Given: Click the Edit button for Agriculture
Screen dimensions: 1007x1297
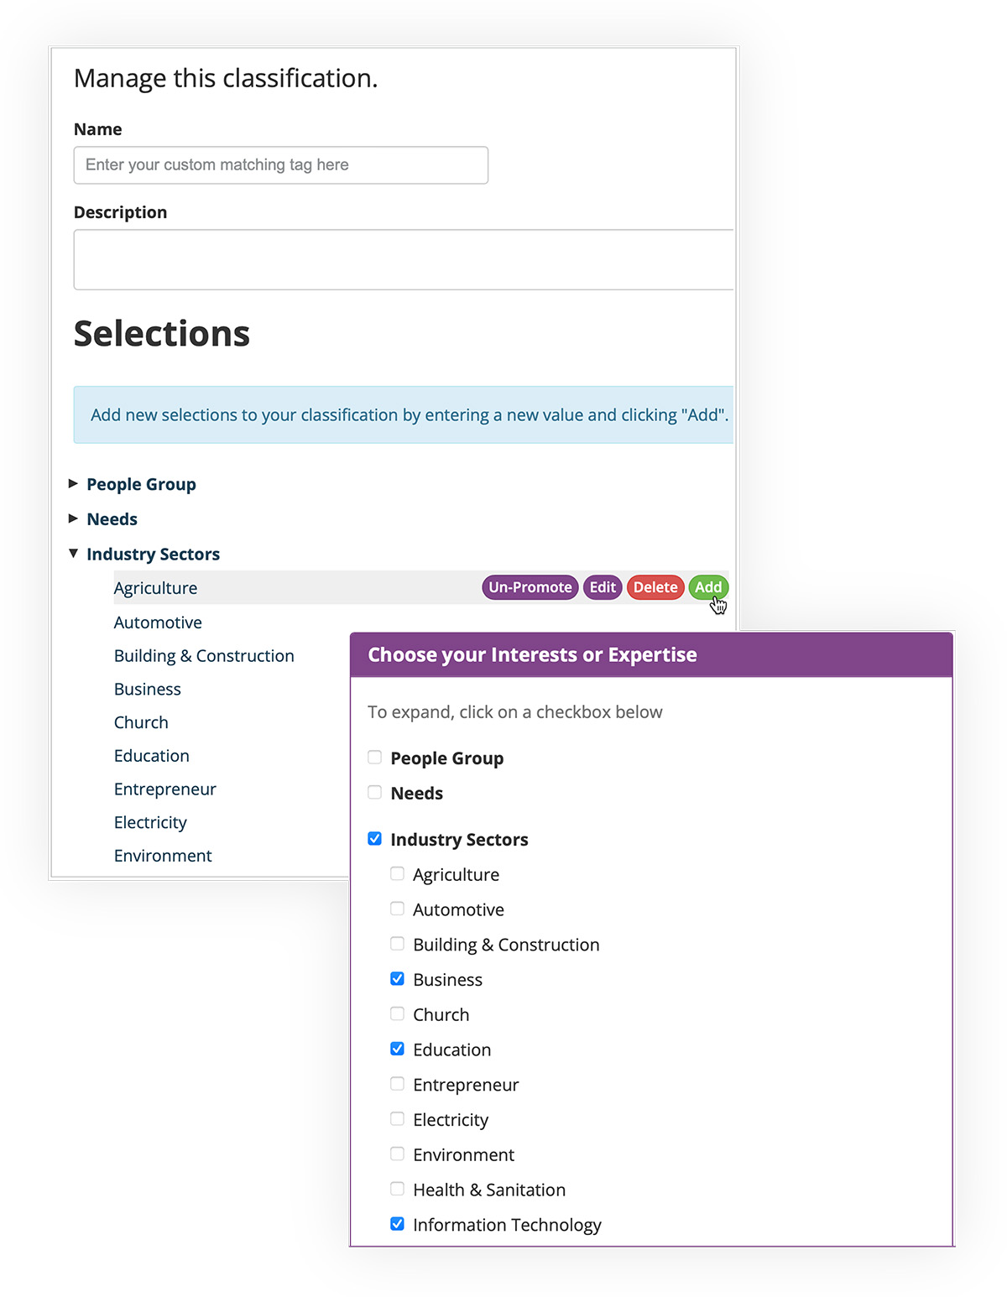Looking at the screenshot, I should click(602, 587).
